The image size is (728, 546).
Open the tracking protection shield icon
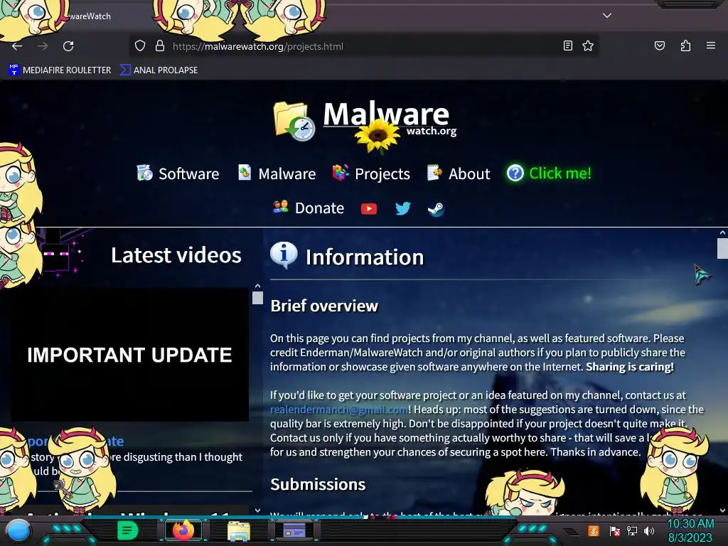140,46
